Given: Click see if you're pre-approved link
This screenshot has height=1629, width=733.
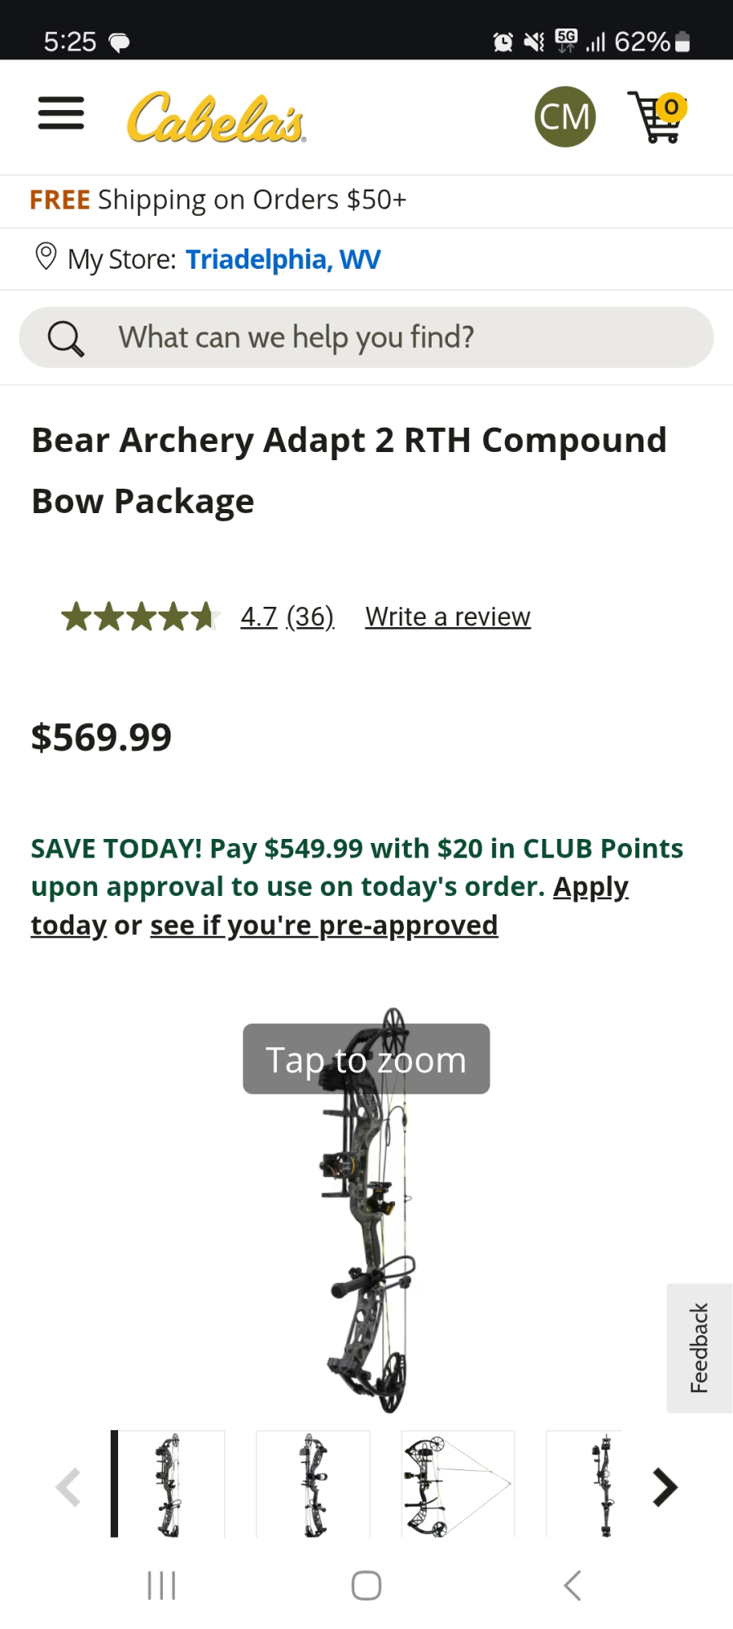Looking at the screenshot, I should pyautogui.click(x=323, y=926).
